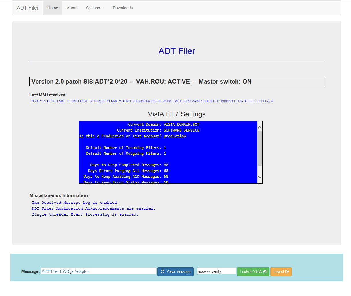The width and height of the screenshot is (351, 296).
Task: Click the sign-out icon on Logout
Action: pos(287,271)
